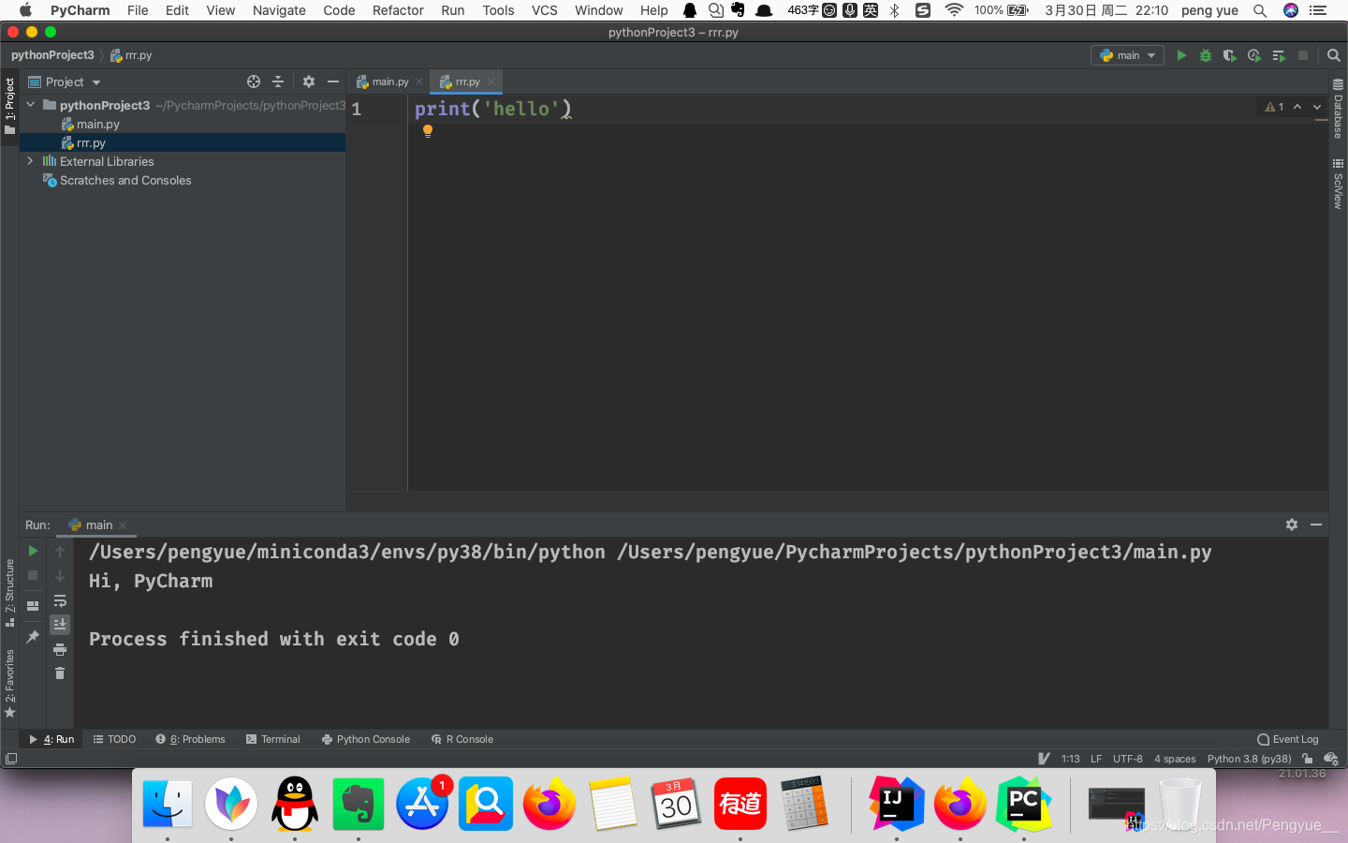Open the R Console tool window

[x=462, y=739]
